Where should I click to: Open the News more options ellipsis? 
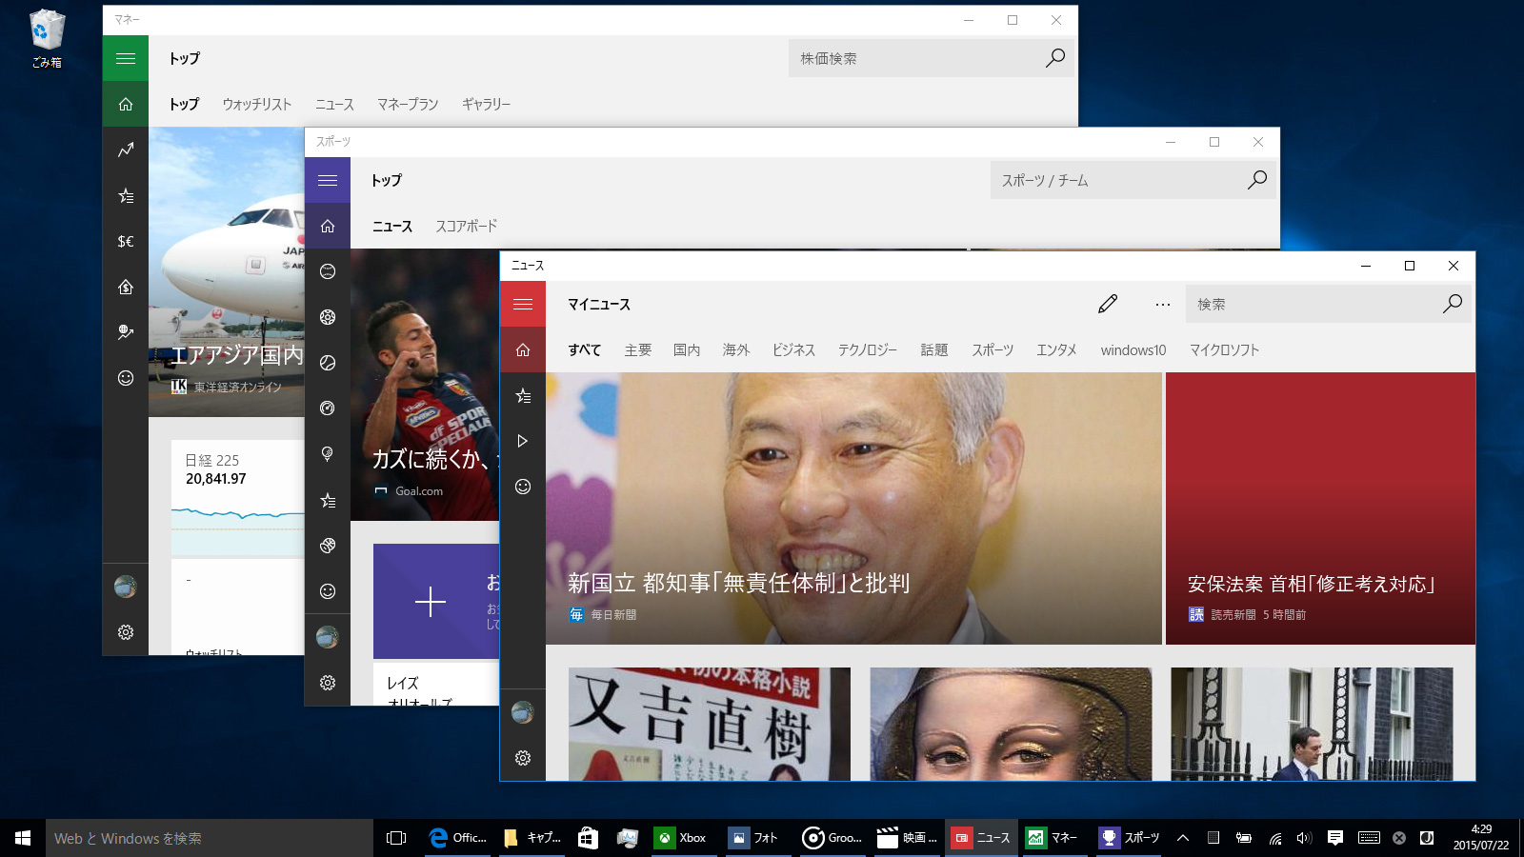[x=1162, y=305]
